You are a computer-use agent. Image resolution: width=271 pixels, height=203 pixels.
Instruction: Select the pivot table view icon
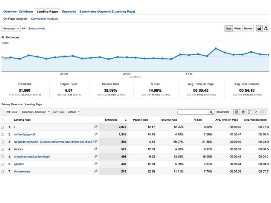pyautogui.click(x=262, y=112)
